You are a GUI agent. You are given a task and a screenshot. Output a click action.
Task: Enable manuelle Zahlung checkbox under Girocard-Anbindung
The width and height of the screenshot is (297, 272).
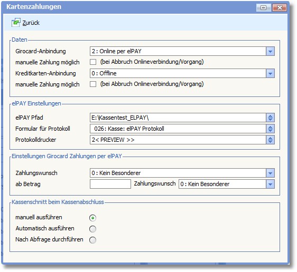(93, 62)
